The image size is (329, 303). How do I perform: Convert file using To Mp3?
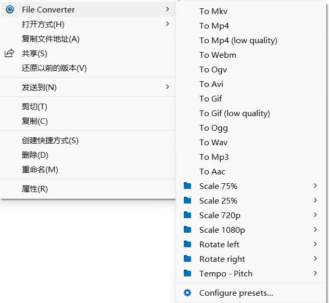[x=214, y=157]
